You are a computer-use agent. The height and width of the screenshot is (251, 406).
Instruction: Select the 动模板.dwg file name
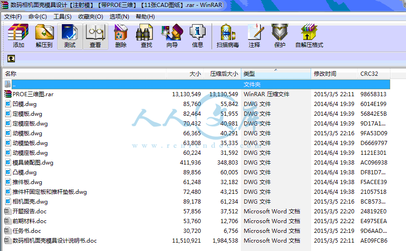(x=27, y=133)
